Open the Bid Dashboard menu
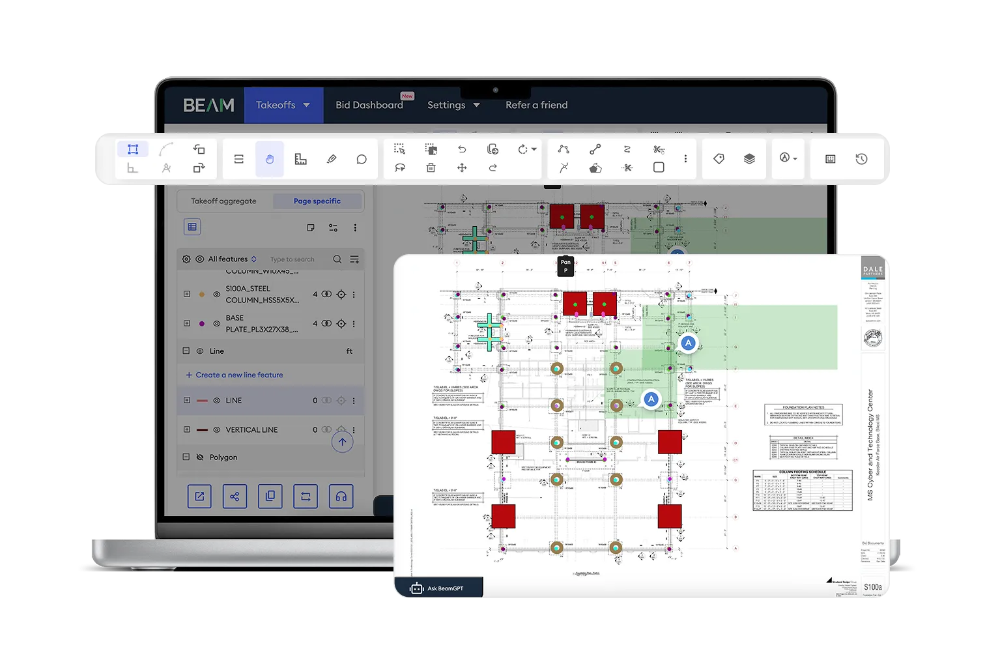The image size is (985, 649). click(x=369, y=105)
